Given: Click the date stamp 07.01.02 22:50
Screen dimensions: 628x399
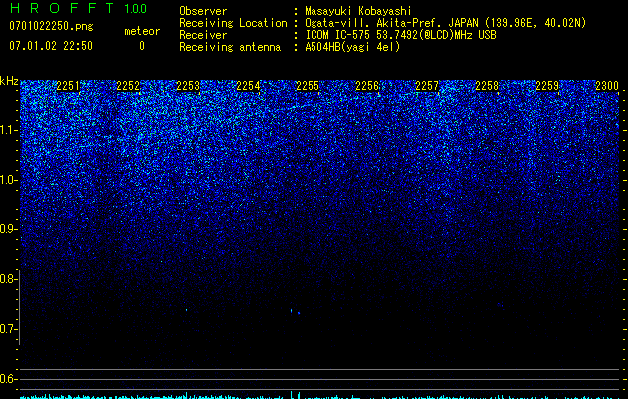Looking at the screenshot, I should click(x=51, y=46).
